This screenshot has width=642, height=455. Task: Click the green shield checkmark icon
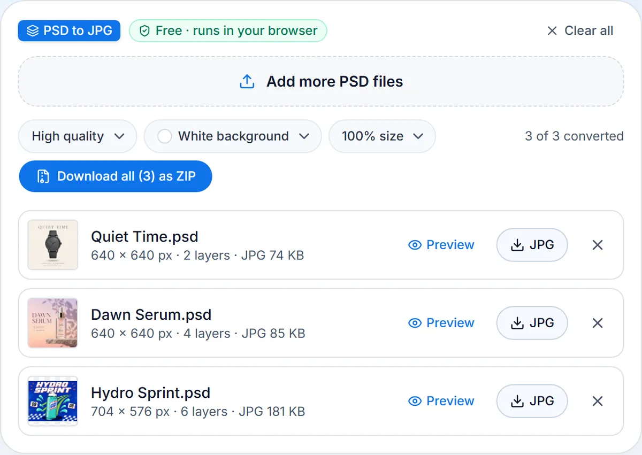click(x=144, y=31)
